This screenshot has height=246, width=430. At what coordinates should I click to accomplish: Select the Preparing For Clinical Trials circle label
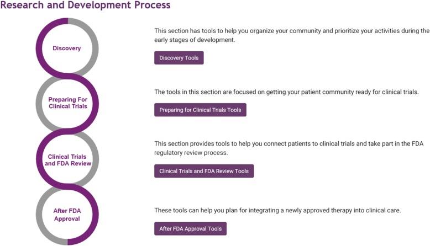point(67,103)
